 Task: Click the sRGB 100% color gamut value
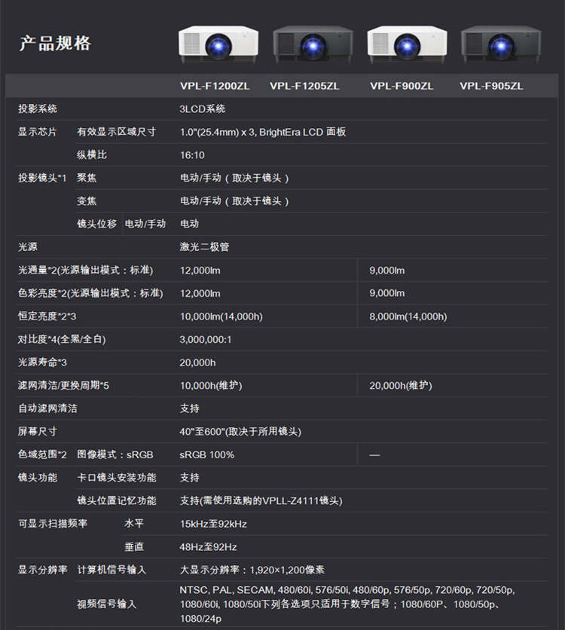206,454
